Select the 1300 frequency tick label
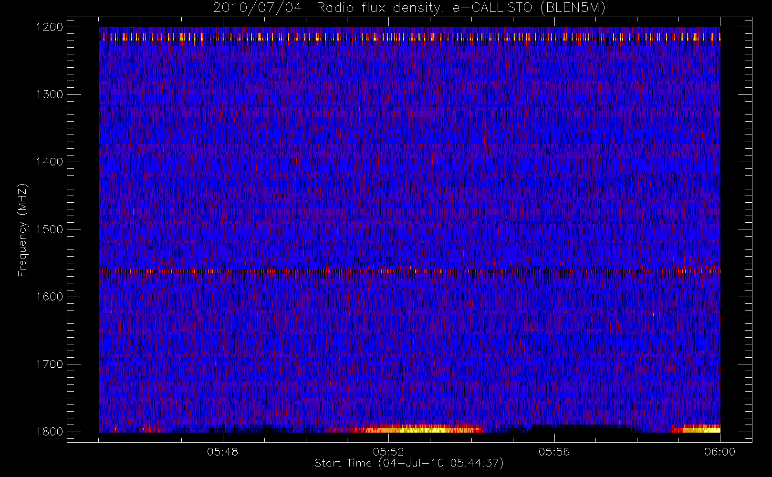This screenshot has height=477, width=772. (x=50, y=94)
